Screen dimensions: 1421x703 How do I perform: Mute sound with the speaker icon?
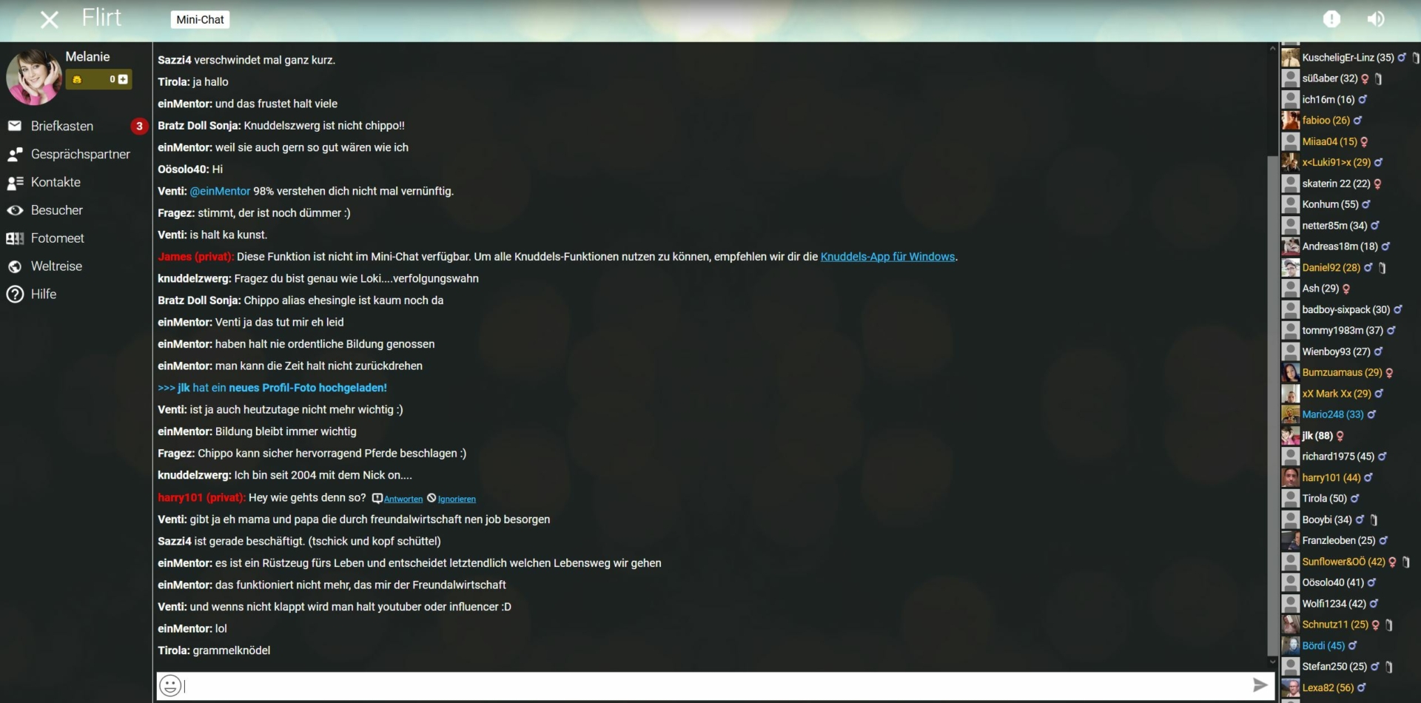(x=1376, y=19)
